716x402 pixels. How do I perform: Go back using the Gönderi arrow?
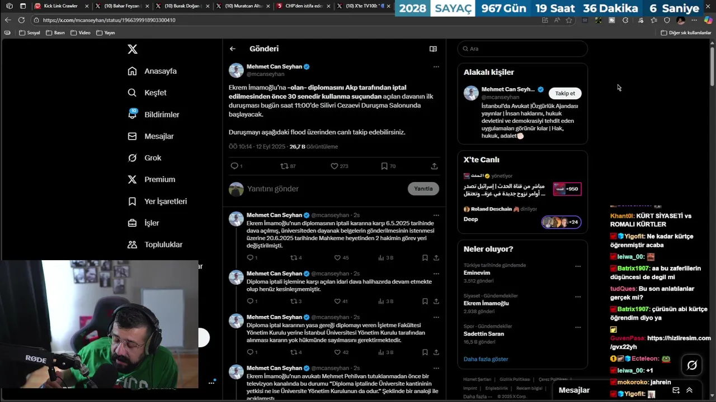[x=233, y=49]
